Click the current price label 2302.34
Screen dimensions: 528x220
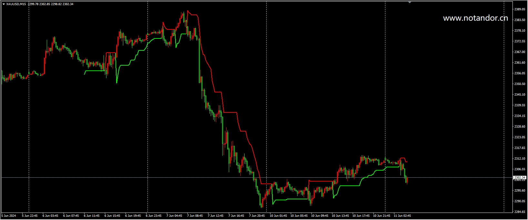pos(520,177)
